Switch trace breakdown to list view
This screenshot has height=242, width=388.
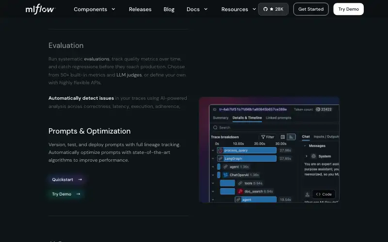pyautogui.click(x=283, y=137)
